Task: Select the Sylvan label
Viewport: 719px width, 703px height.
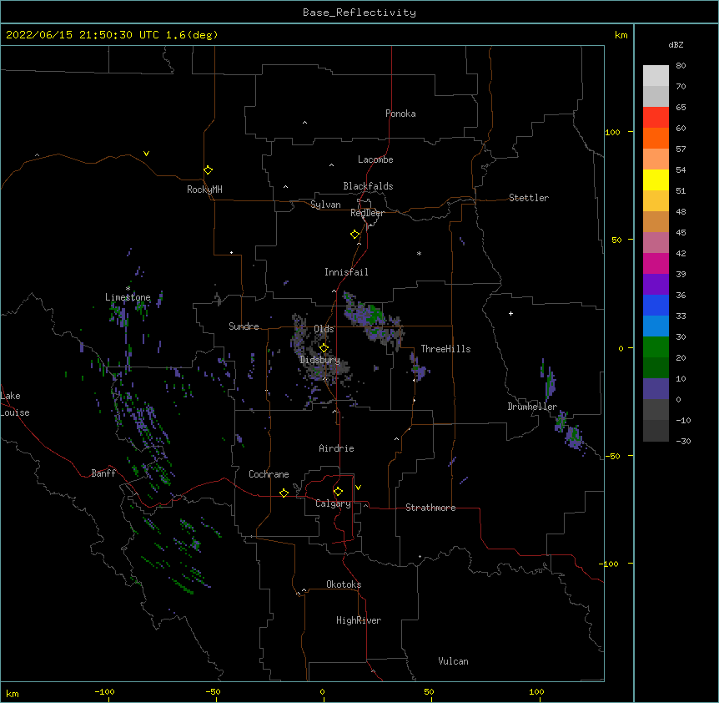Action: click(x=325, y=205)
